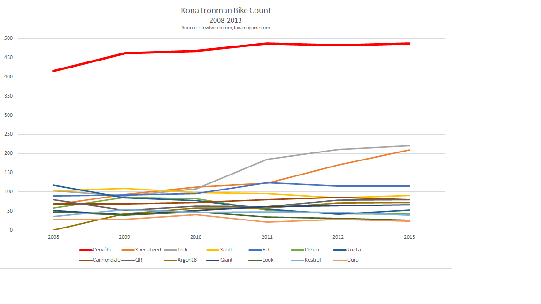Select the chart title 'Kona Ironman Bike Count'
This screenshot has height=304, width=541.
point(225,10)
